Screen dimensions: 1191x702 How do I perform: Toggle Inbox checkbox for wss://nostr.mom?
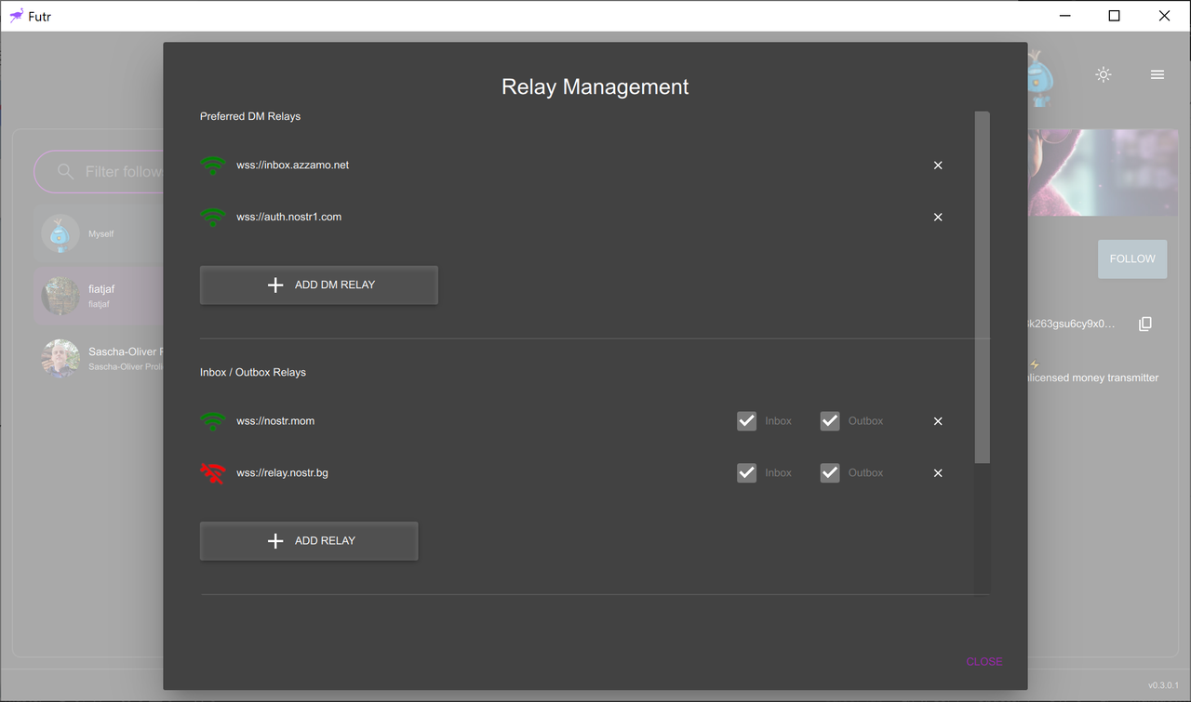click(x=746, y=421)
